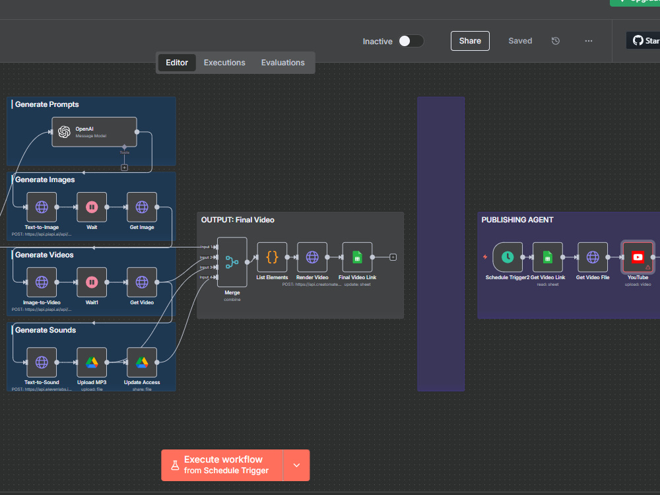Click the Share button
The height and width of the screenshot is (495, 660).
coord(470,41)
